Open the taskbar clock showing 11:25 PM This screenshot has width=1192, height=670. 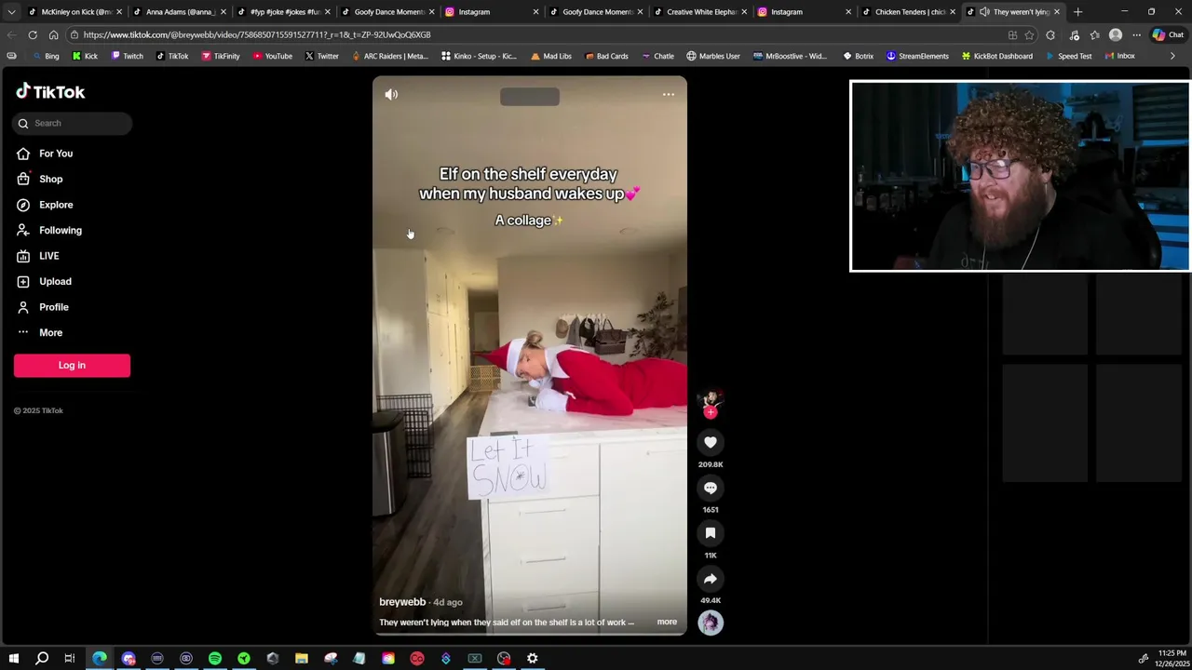(1172, 658)
